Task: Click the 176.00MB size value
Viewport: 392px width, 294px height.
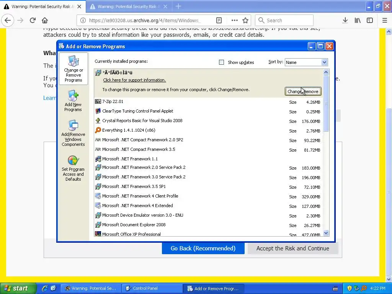Action: (x=311, y=121)
